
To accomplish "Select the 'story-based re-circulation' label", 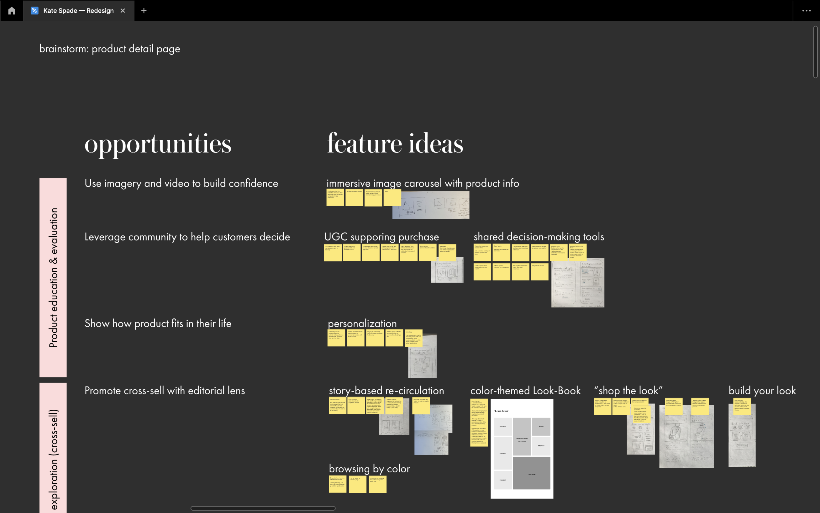I will 386,391.
